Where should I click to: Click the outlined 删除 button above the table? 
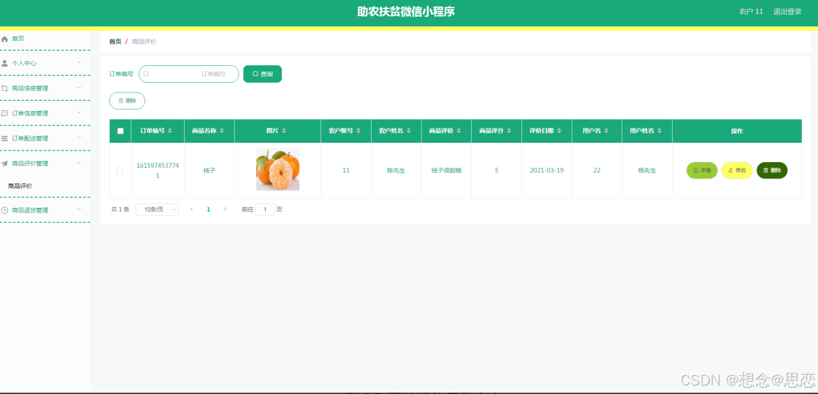[x=127, y=101]
